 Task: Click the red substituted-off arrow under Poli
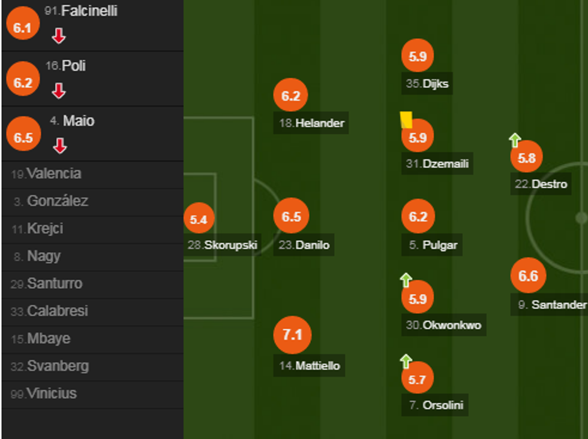pyautogui.click(x=58, y=91)
